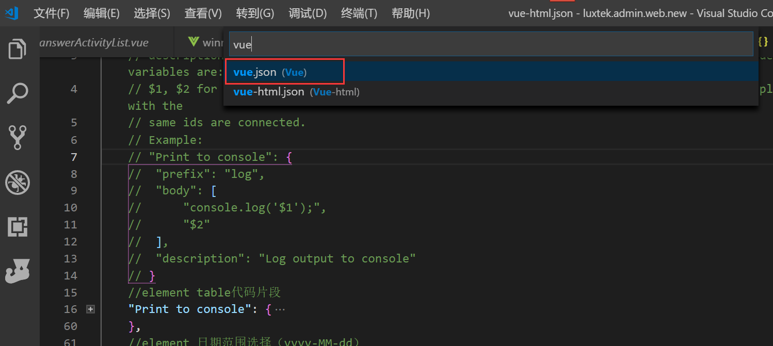773x346 pixels.
Task: Open the 查看(V) menu for view options
Action: click(x=203, y=13)
